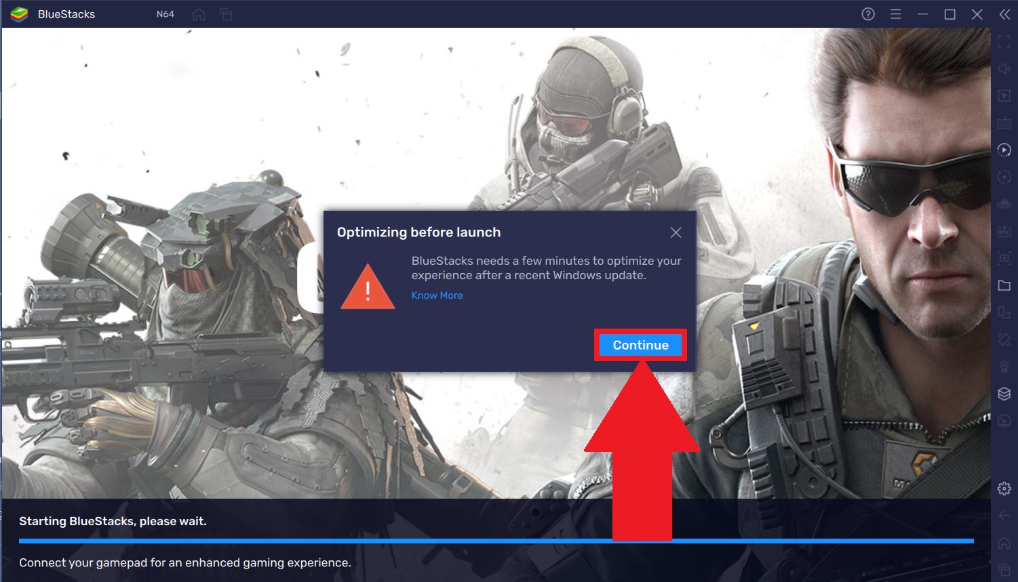The image size is (1018, 582).
Task: Collapse the sidebar with double chevron icon
Action: 1004,14
